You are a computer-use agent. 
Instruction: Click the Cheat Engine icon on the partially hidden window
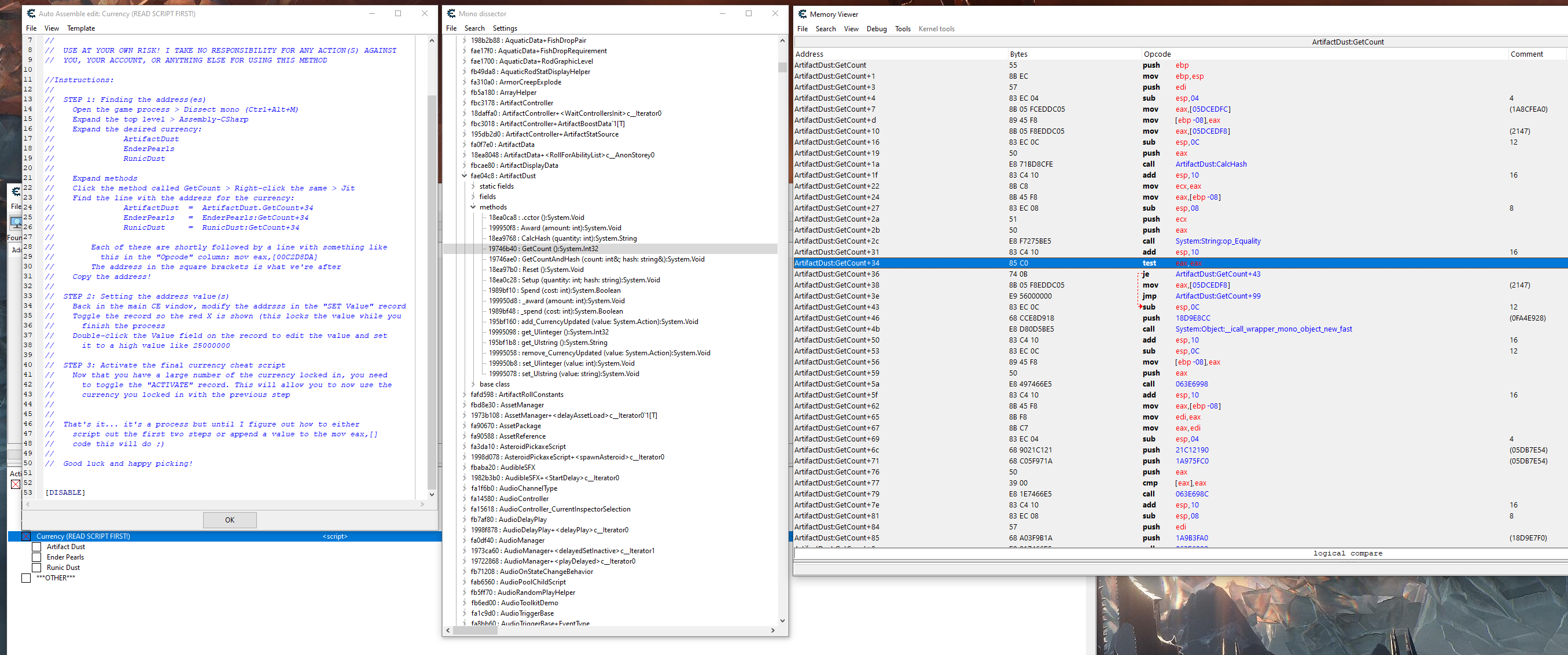[x=15, y=191]
